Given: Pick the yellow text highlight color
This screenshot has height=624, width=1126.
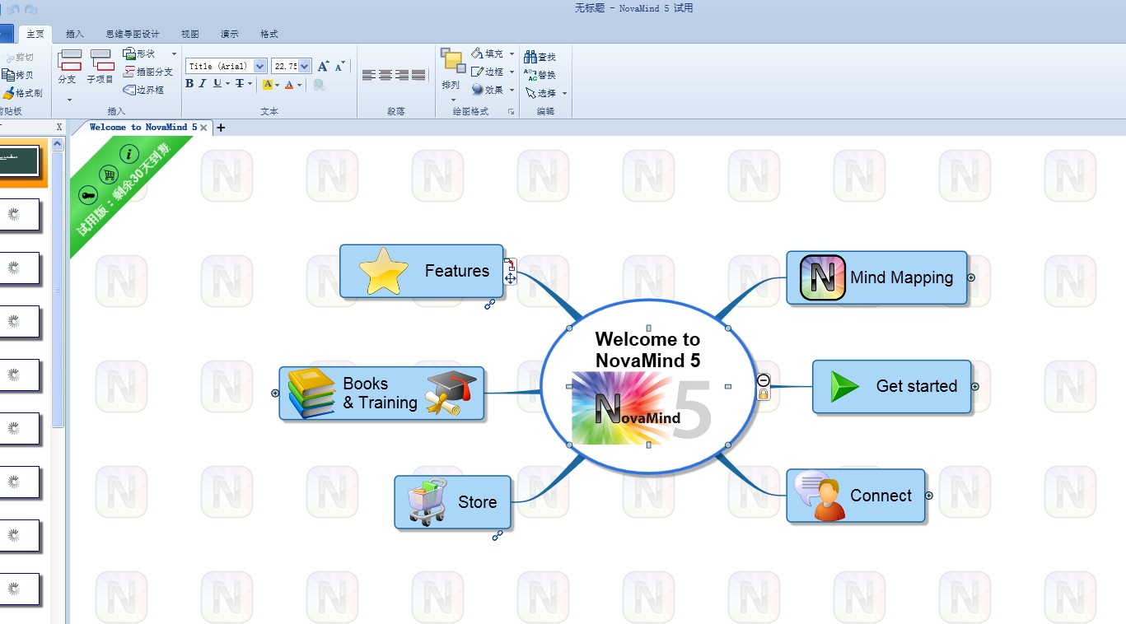Looking at the screenshot, I should tap(268, 84).
